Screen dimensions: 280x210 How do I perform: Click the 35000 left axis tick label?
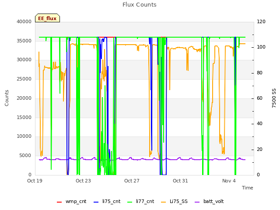tap(24, 41)
